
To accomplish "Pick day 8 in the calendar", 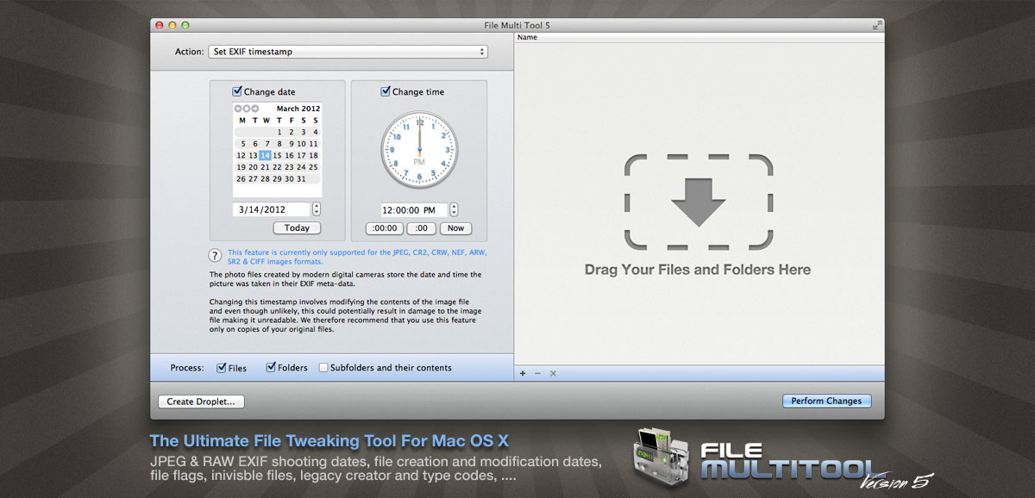I will tap(279, 144).
